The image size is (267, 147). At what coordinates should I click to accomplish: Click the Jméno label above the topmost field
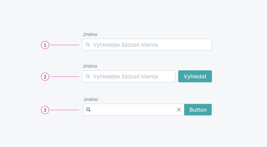tap(90, 34)
